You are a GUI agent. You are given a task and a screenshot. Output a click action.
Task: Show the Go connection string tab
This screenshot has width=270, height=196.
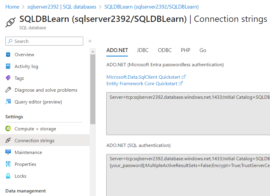coord(203,50)
